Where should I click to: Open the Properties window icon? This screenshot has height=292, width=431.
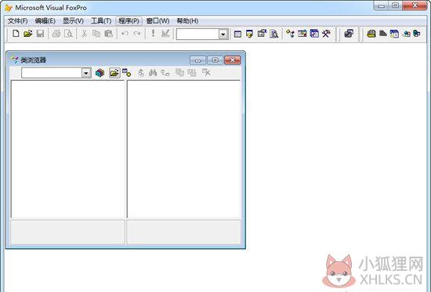[x=262, y=34]
